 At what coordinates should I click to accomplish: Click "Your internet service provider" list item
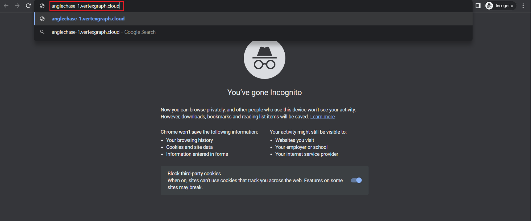point(307,154)
